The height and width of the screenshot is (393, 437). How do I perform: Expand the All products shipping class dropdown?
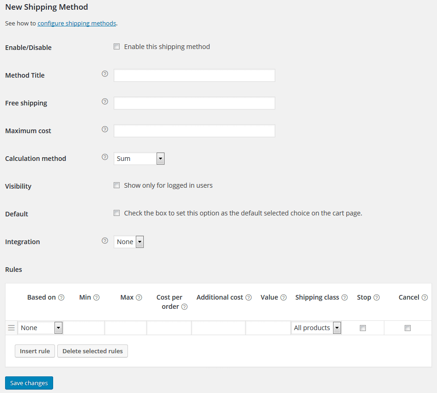point(316,328)
